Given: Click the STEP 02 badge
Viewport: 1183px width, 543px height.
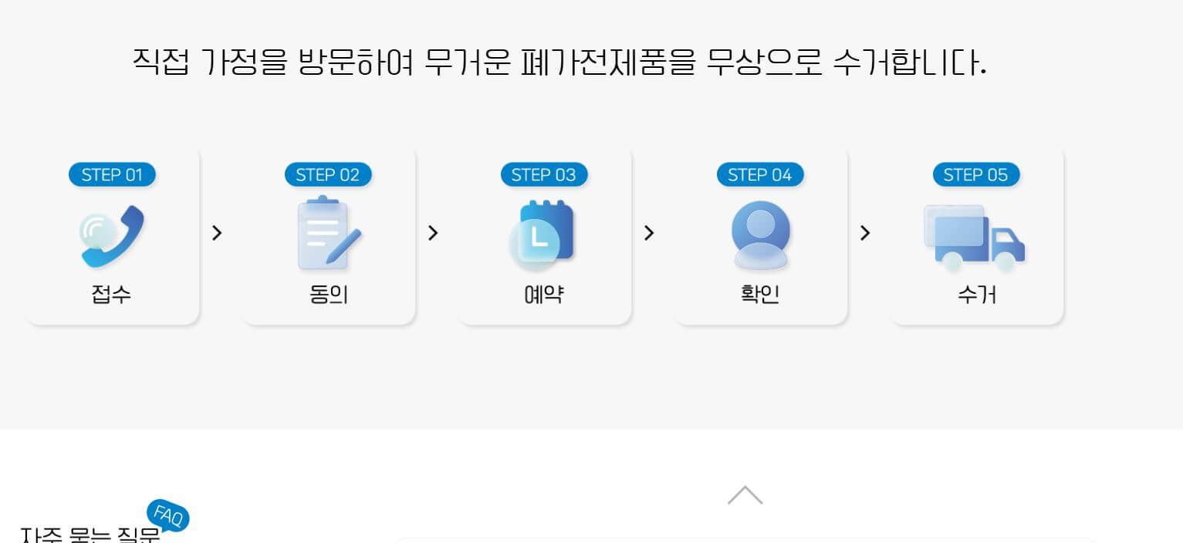Looking at the screenshot, I should tap(328, 174).
